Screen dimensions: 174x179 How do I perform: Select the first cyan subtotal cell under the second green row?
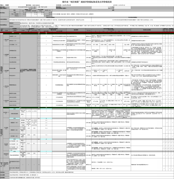[14, 109]
